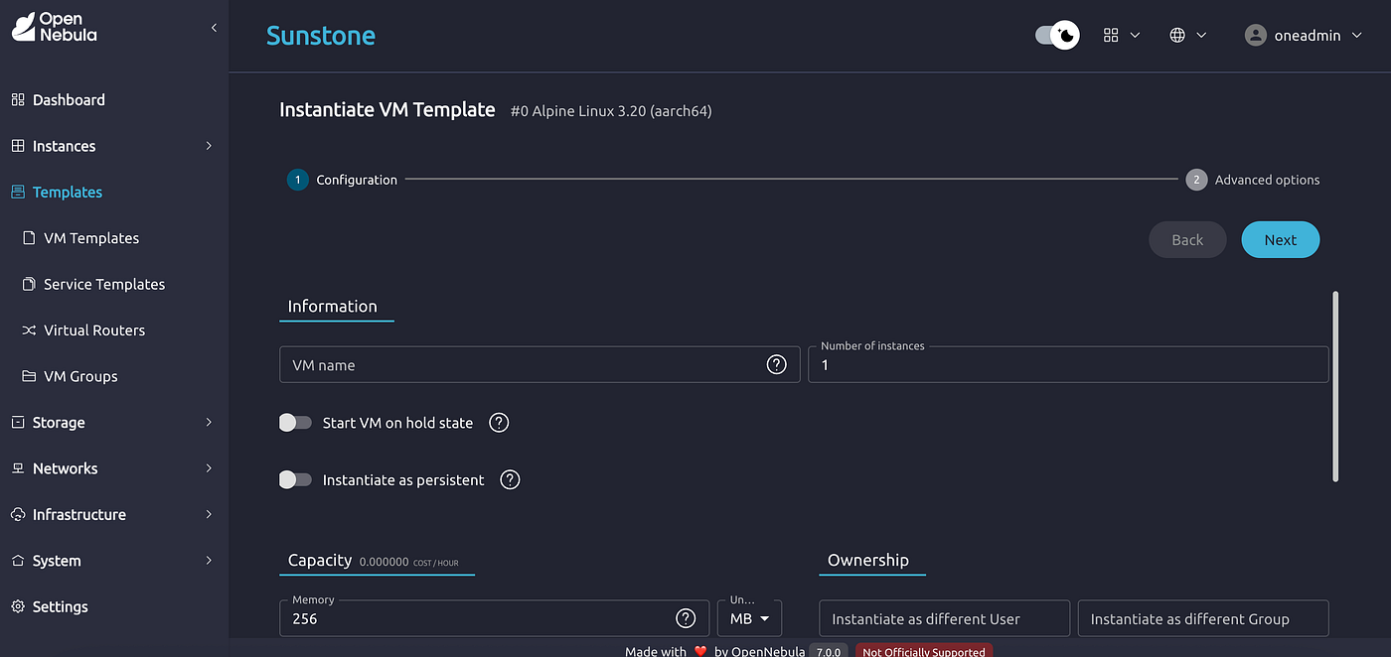Click the Service Templates icon

point(29,284)
